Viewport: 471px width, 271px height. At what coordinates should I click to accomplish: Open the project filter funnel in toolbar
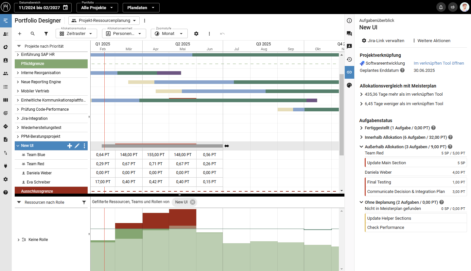point(46,34)
